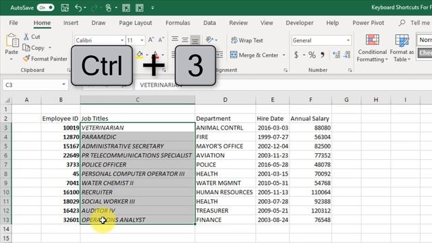Click the fill color bucket icon
Screen dimensions: 432x243
(x=140, y=55)
